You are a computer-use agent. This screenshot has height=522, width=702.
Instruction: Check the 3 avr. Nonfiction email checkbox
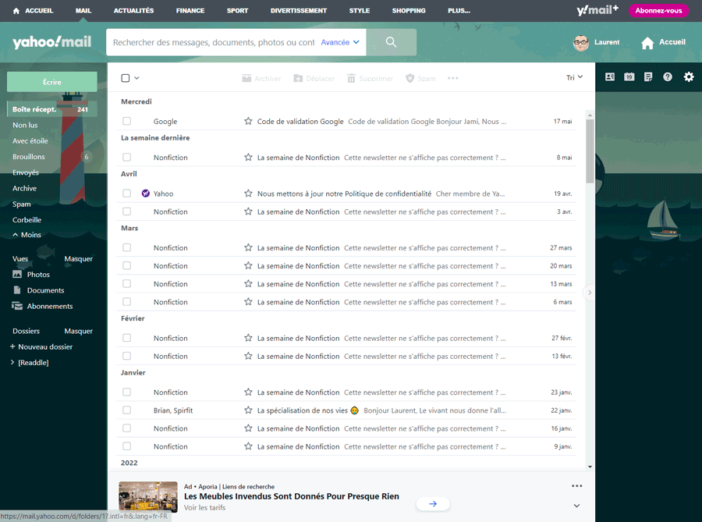tap(126, 211)
